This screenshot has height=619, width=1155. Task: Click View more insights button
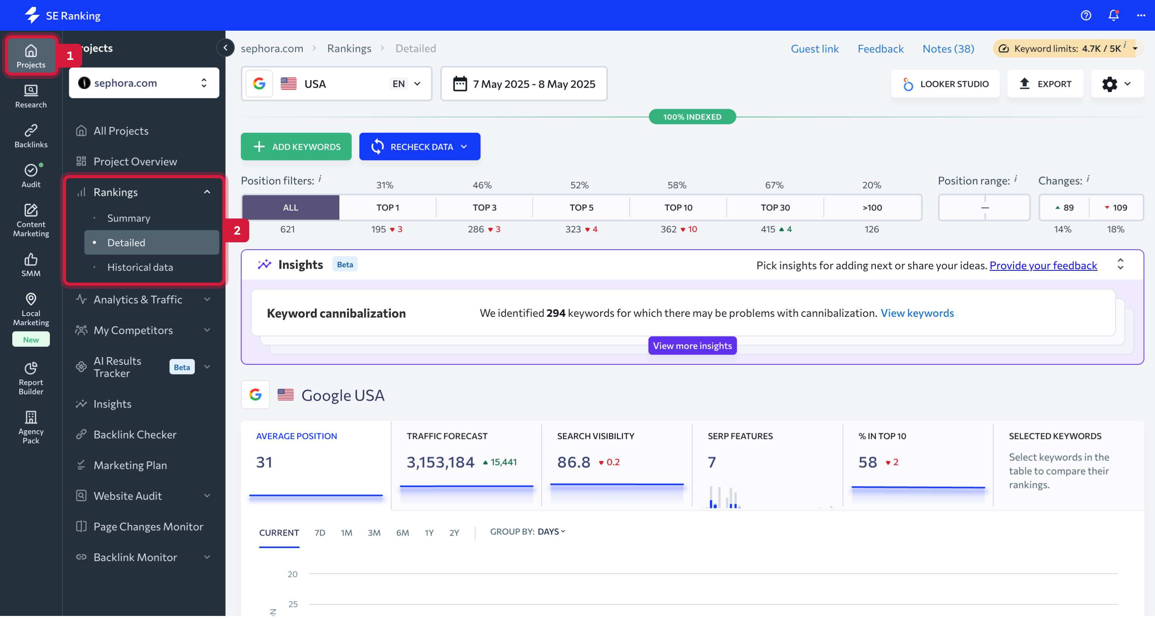point(692,345)
